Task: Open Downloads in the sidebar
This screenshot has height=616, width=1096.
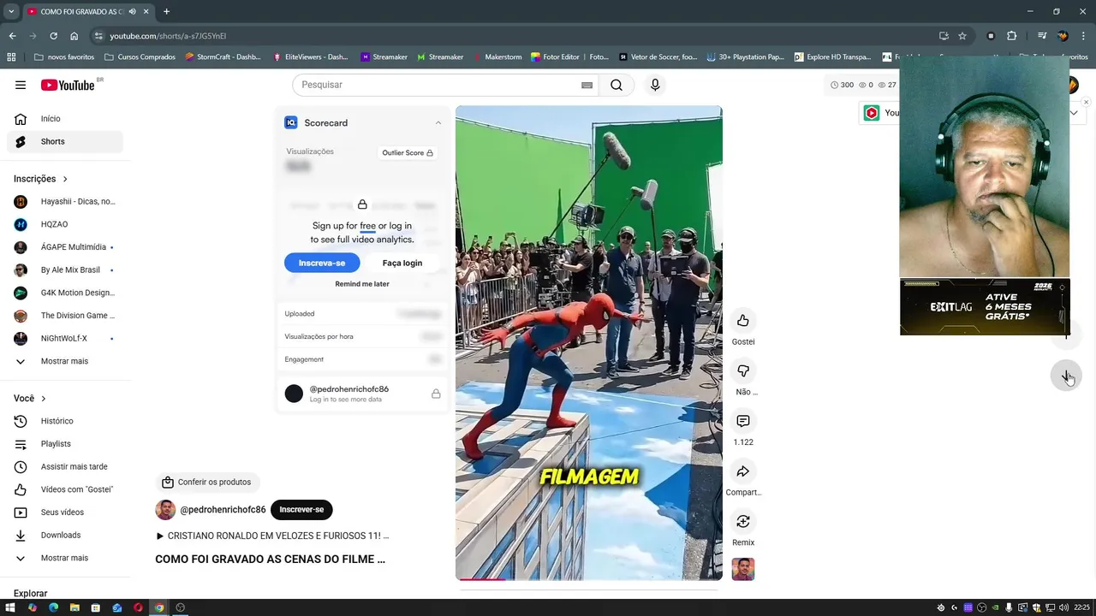Action: (x=65, y=535)
